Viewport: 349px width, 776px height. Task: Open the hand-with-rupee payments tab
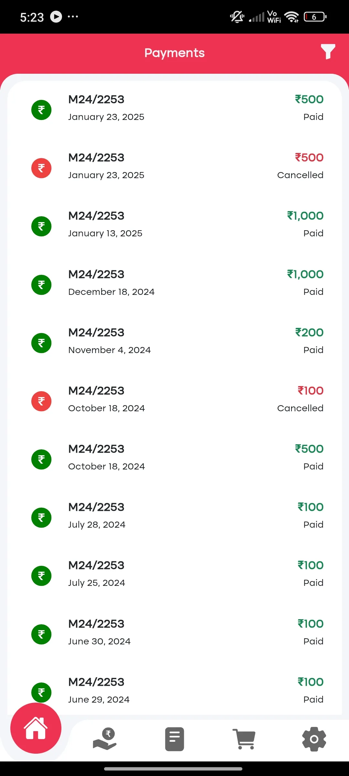pyautogui.click(x=105, y=739)
